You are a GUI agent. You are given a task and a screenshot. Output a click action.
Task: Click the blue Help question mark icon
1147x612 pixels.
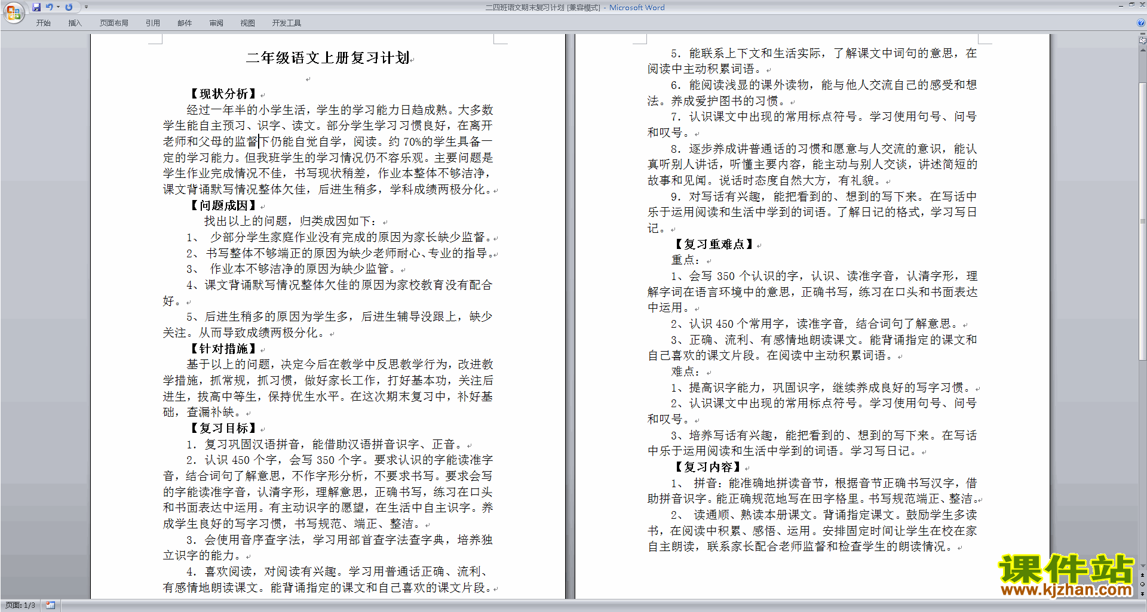click(x=1141, y=23)
